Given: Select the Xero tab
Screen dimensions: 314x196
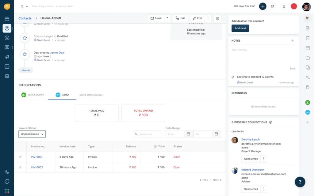Looking at the screenshot, I should (62, 95).
